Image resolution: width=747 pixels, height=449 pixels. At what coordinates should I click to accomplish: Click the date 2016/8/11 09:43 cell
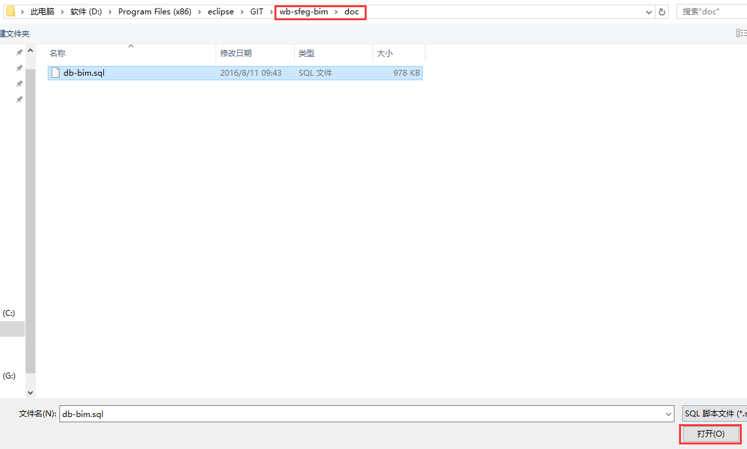pyautogui.click(x=250, y=73)
